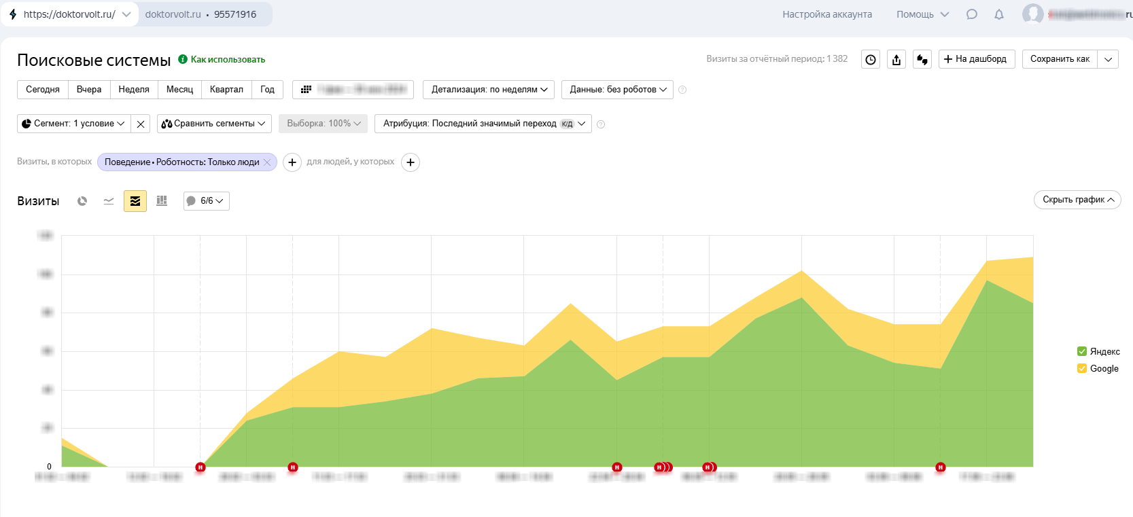Remove the 'Только люди' filter chip

(267, 162)
